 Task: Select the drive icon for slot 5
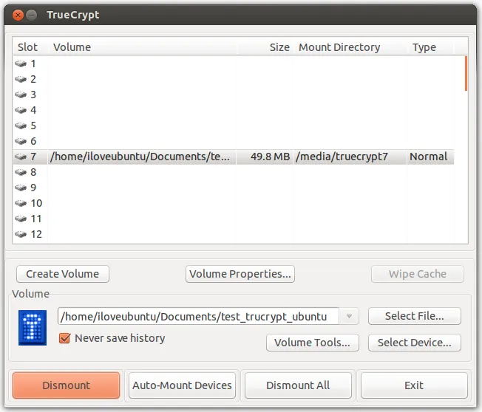coord(21,126)
